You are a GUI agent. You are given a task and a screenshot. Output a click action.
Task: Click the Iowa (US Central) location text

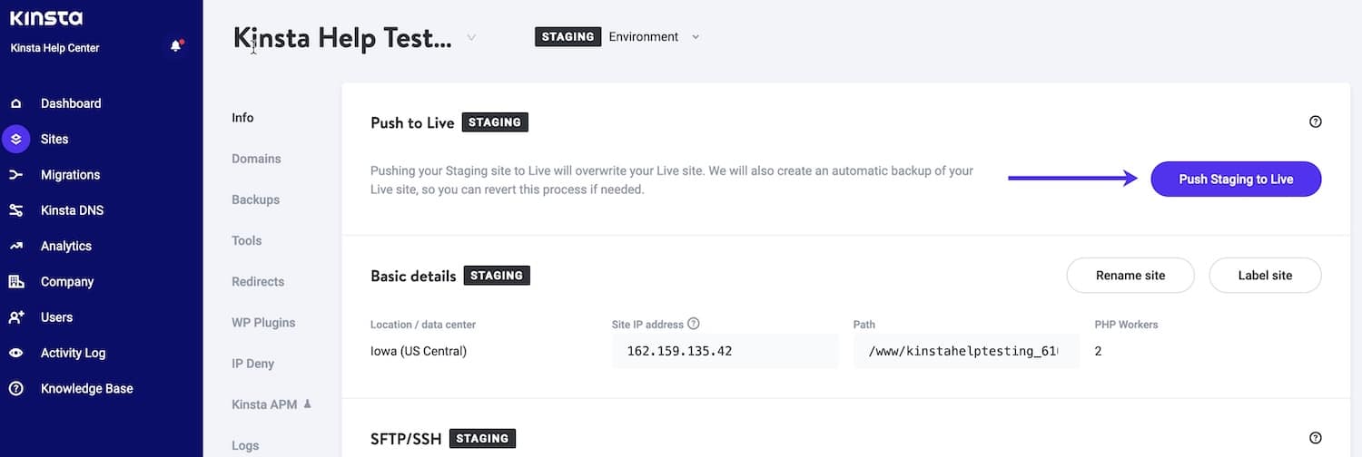(x=419, y=351)
